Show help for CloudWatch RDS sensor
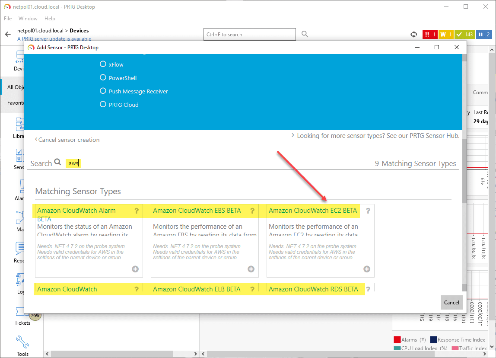This screenshot has height=358, width=496. coord(368,289)
